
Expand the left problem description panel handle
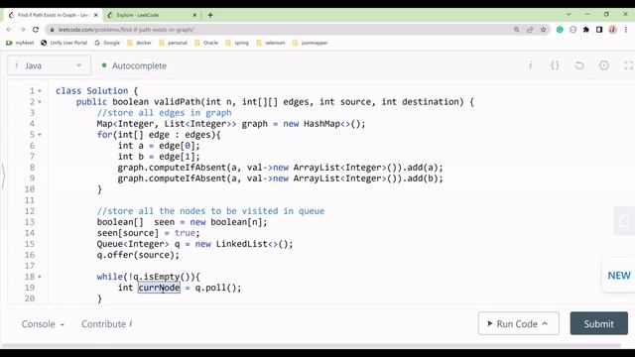click(x=3, y=176)
